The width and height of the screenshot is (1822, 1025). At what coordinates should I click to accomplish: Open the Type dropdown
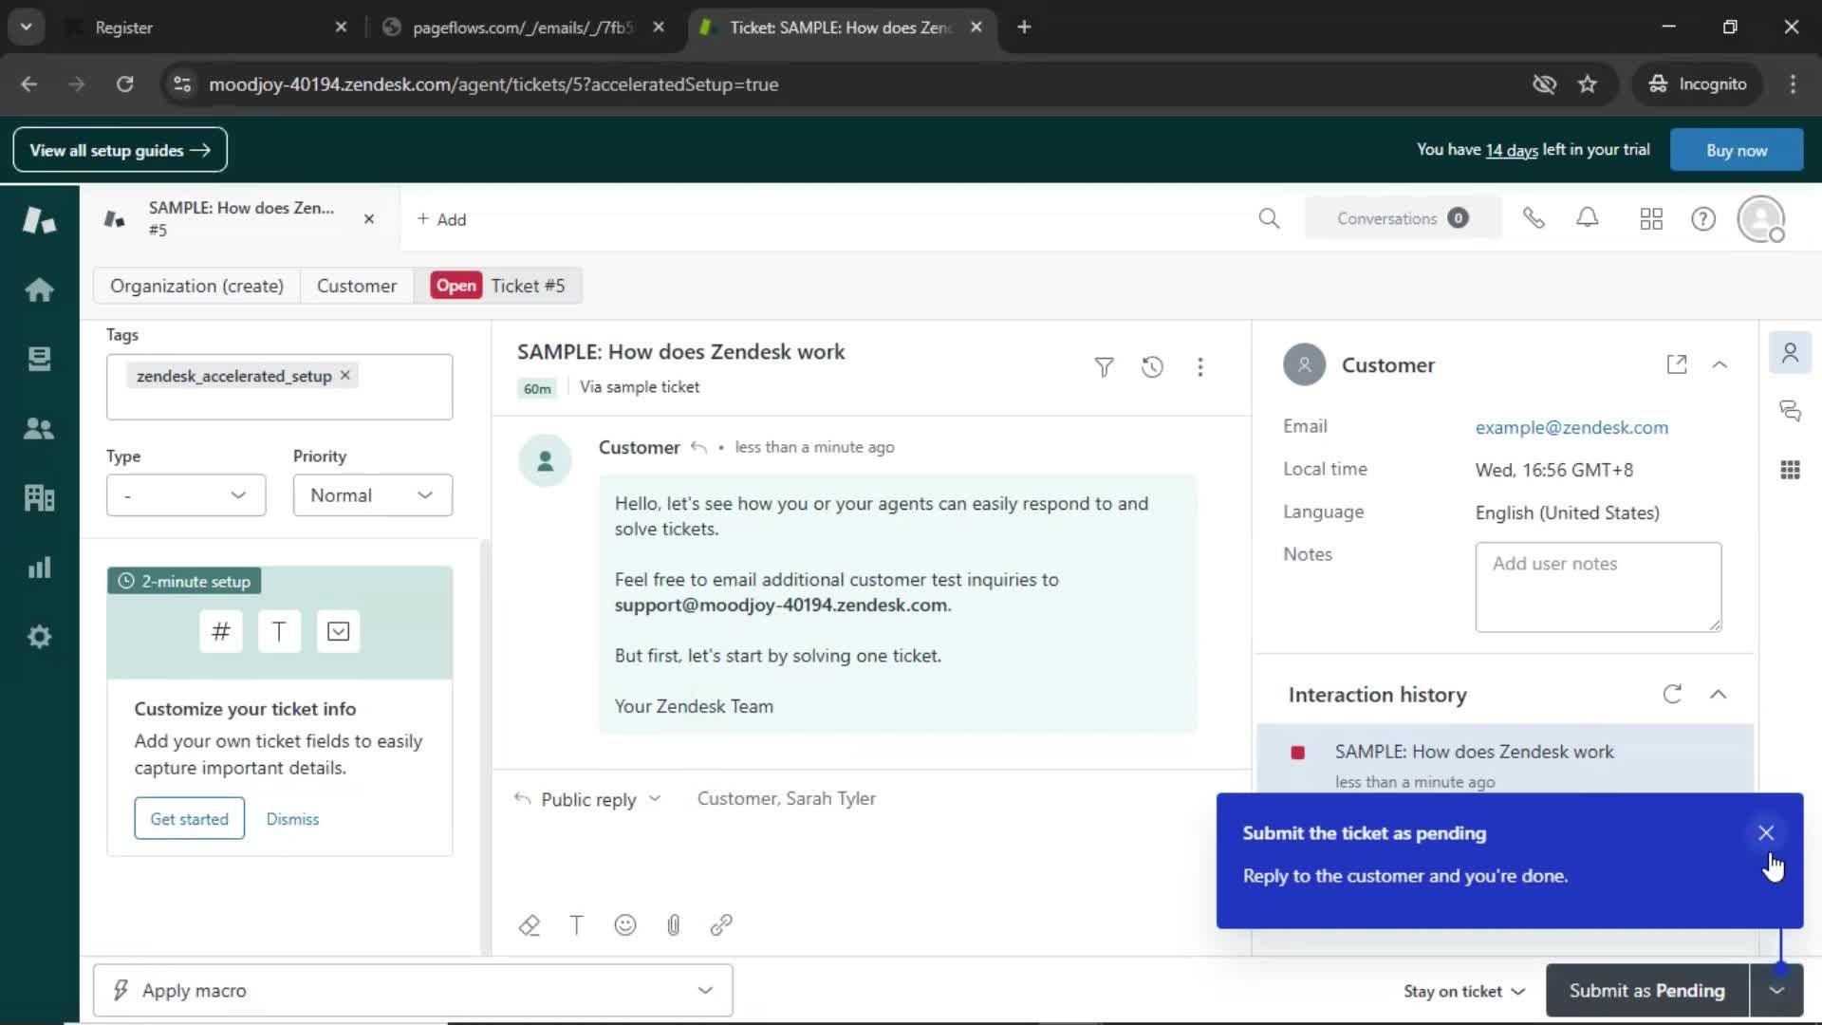click(x=186, y=495)
